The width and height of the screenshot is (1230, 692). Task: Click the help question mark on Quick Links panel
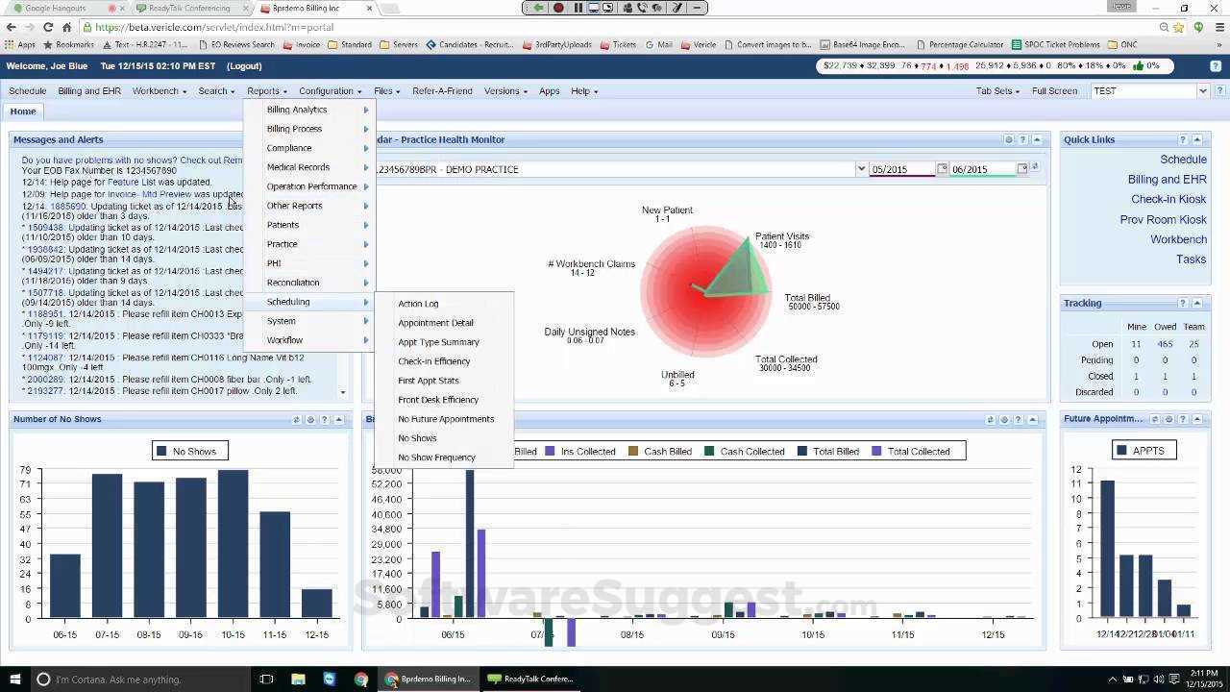coord(1183,139)
